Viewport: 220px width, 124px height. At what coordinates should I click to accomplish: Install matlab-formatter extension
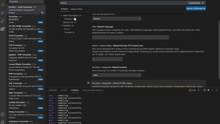41,108
